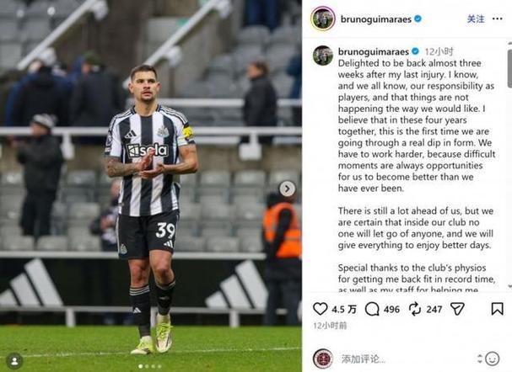Image resolution: width=512 pixels, height=372 pixels.
Task: Focus the 添加评论 comment input field
Action: point(405,359)
